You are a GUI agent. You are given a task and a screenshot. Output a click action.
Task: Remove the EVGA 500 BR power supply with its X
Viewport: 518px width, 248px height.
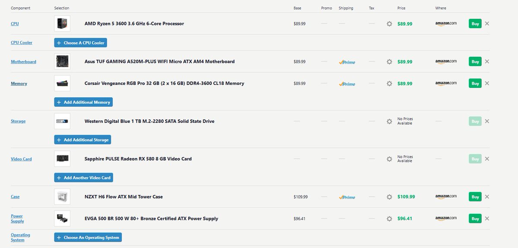(x=487, y=219)
